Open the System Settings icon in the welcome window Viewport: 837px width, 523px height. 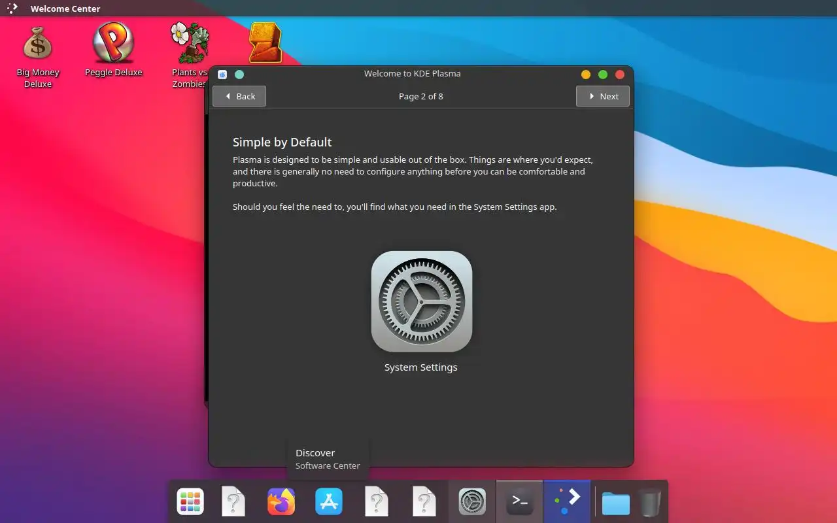pyautogui.click(x=421, y=301)
